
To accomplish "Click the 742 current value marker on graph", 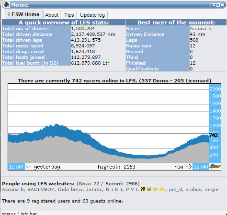I will point(214,135).
